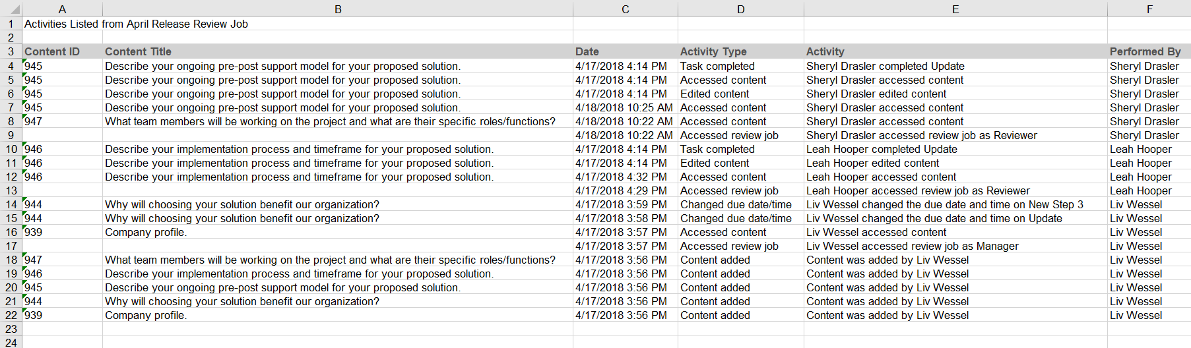Select row 13 header
The width and height of the screenshot is (1191, 348).
pyautogui.click(x=11, y=190)
